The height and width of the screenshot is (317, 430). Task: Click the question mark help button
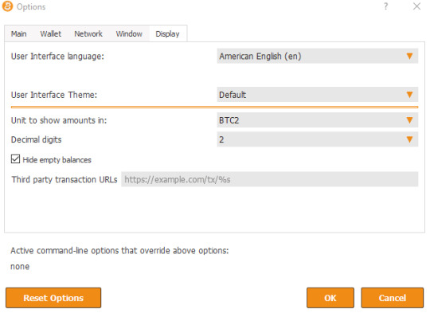point(386,6)
